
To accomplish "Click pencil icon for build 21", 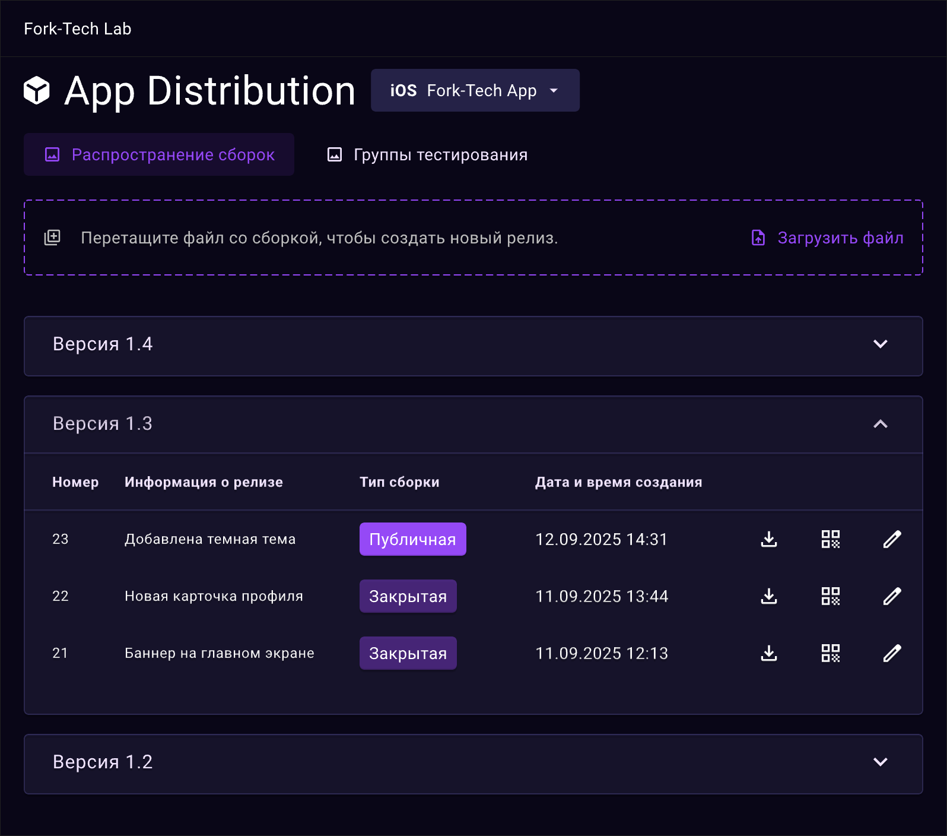I will pyautogui.click(x=892, y=653).
